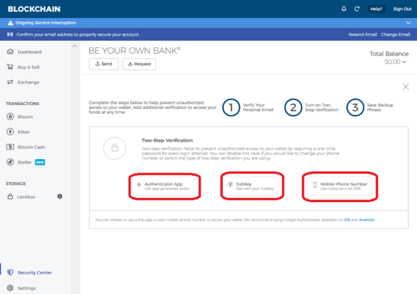Open Lockbox storage
This screenshot has height=294, width=417.
point(26,197)
